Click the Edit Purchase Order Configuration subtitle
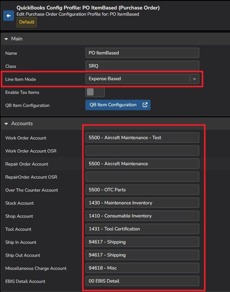 coord(78,14)
